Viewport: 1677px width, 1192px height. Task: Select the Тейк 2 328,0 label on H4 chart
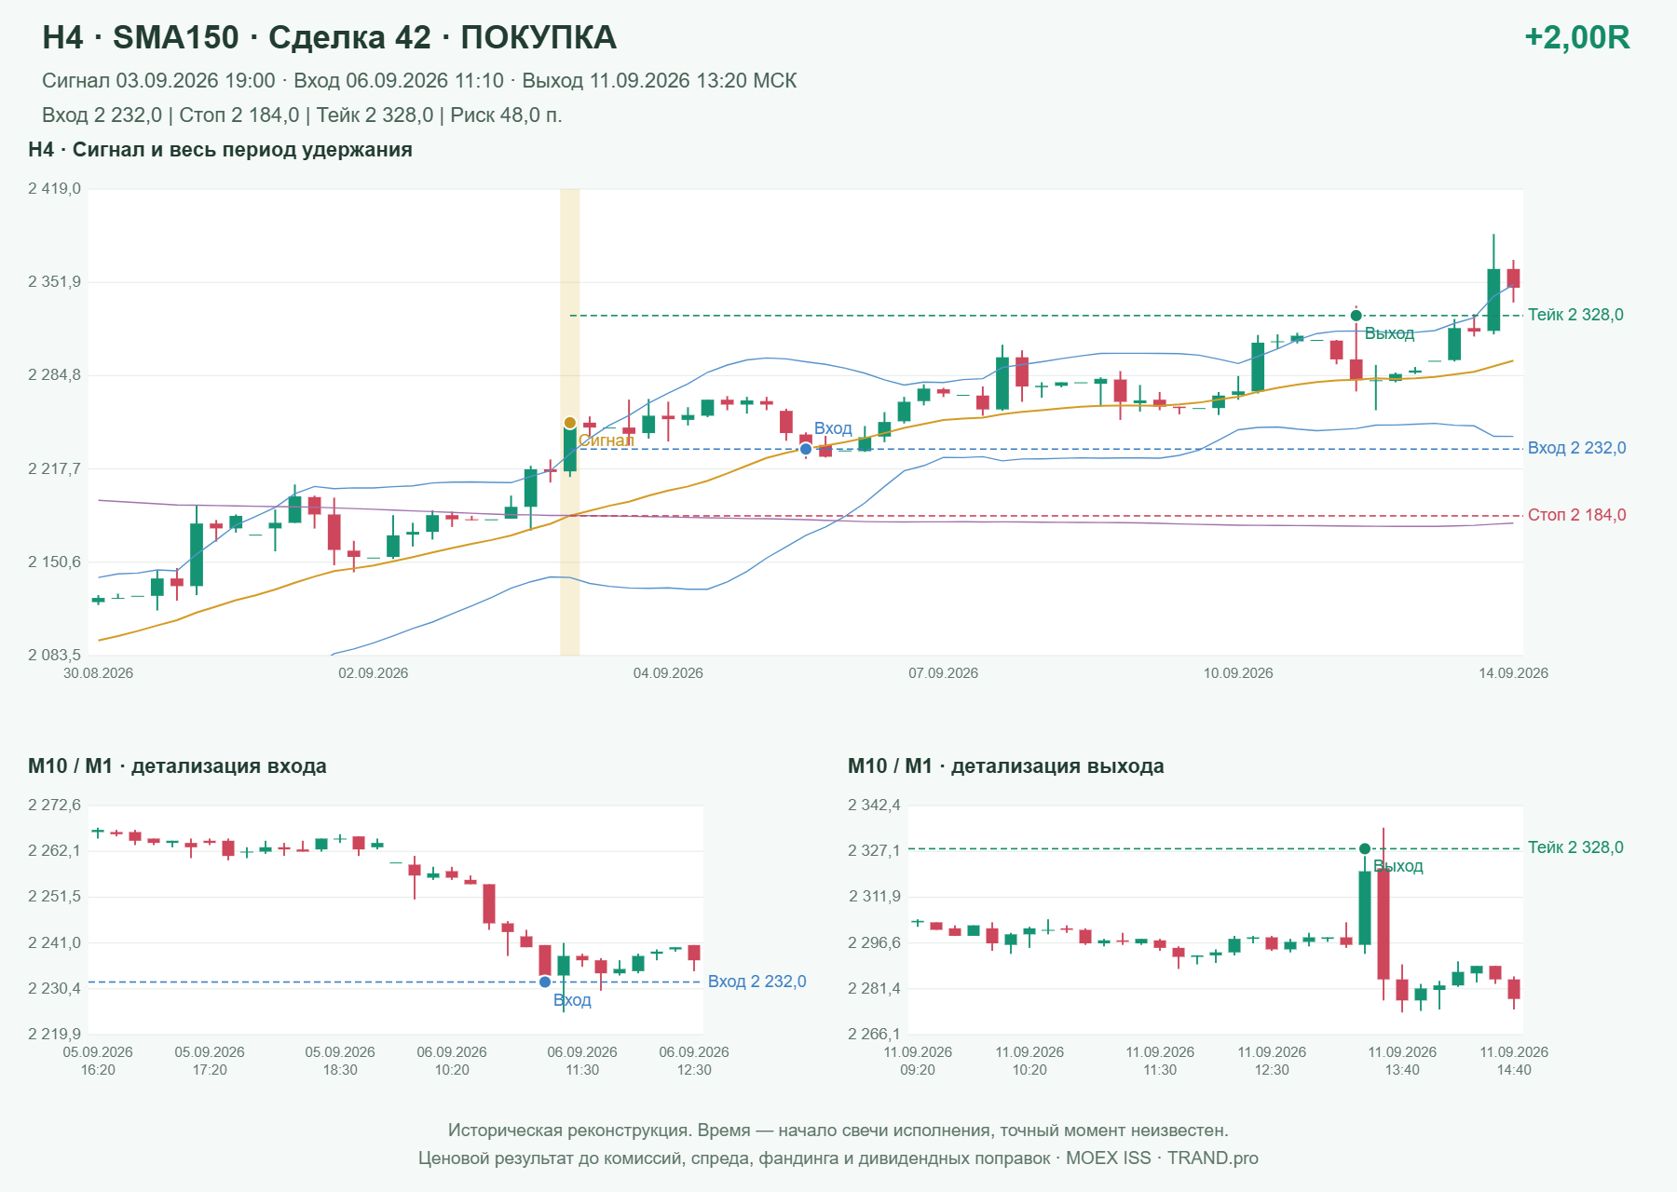click(x=1575, y=315)
